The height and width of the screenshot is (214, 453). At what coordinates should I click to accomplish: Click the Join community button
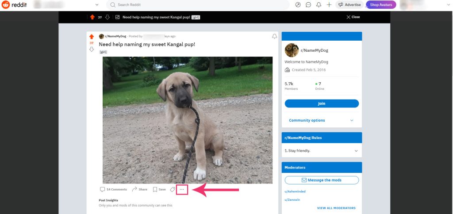[322, 103]
